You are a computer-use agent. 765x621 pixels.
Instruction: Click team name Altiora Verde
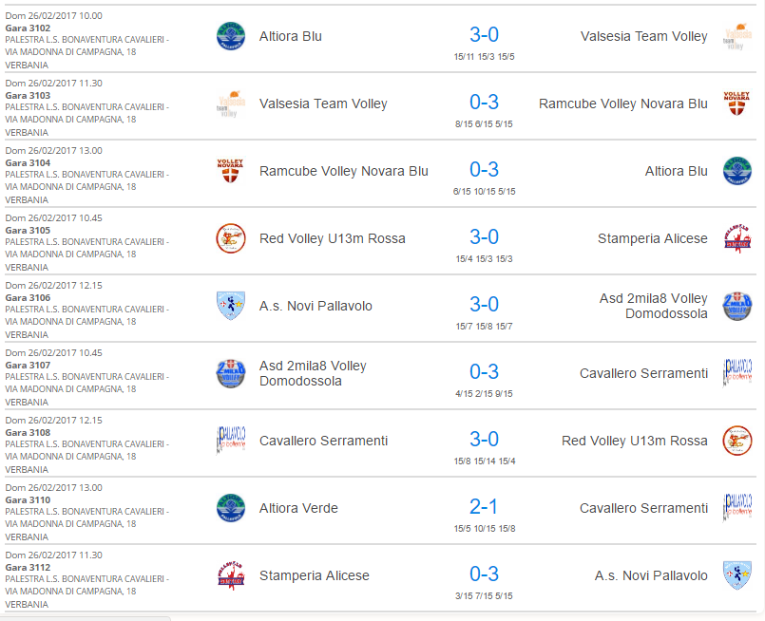coord(298,508)
